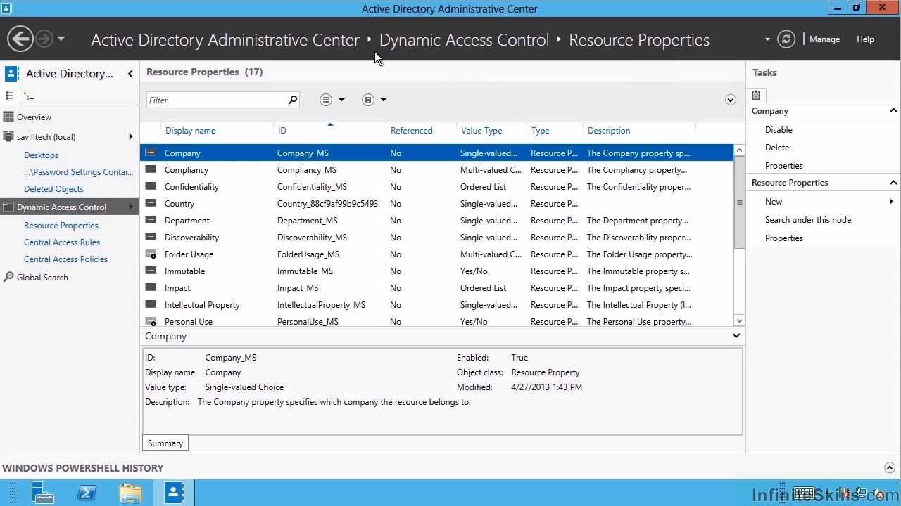The height and width of the screenshot is (506, 901).
Task: Click the filter search magnifier icon
Action: 293,100
